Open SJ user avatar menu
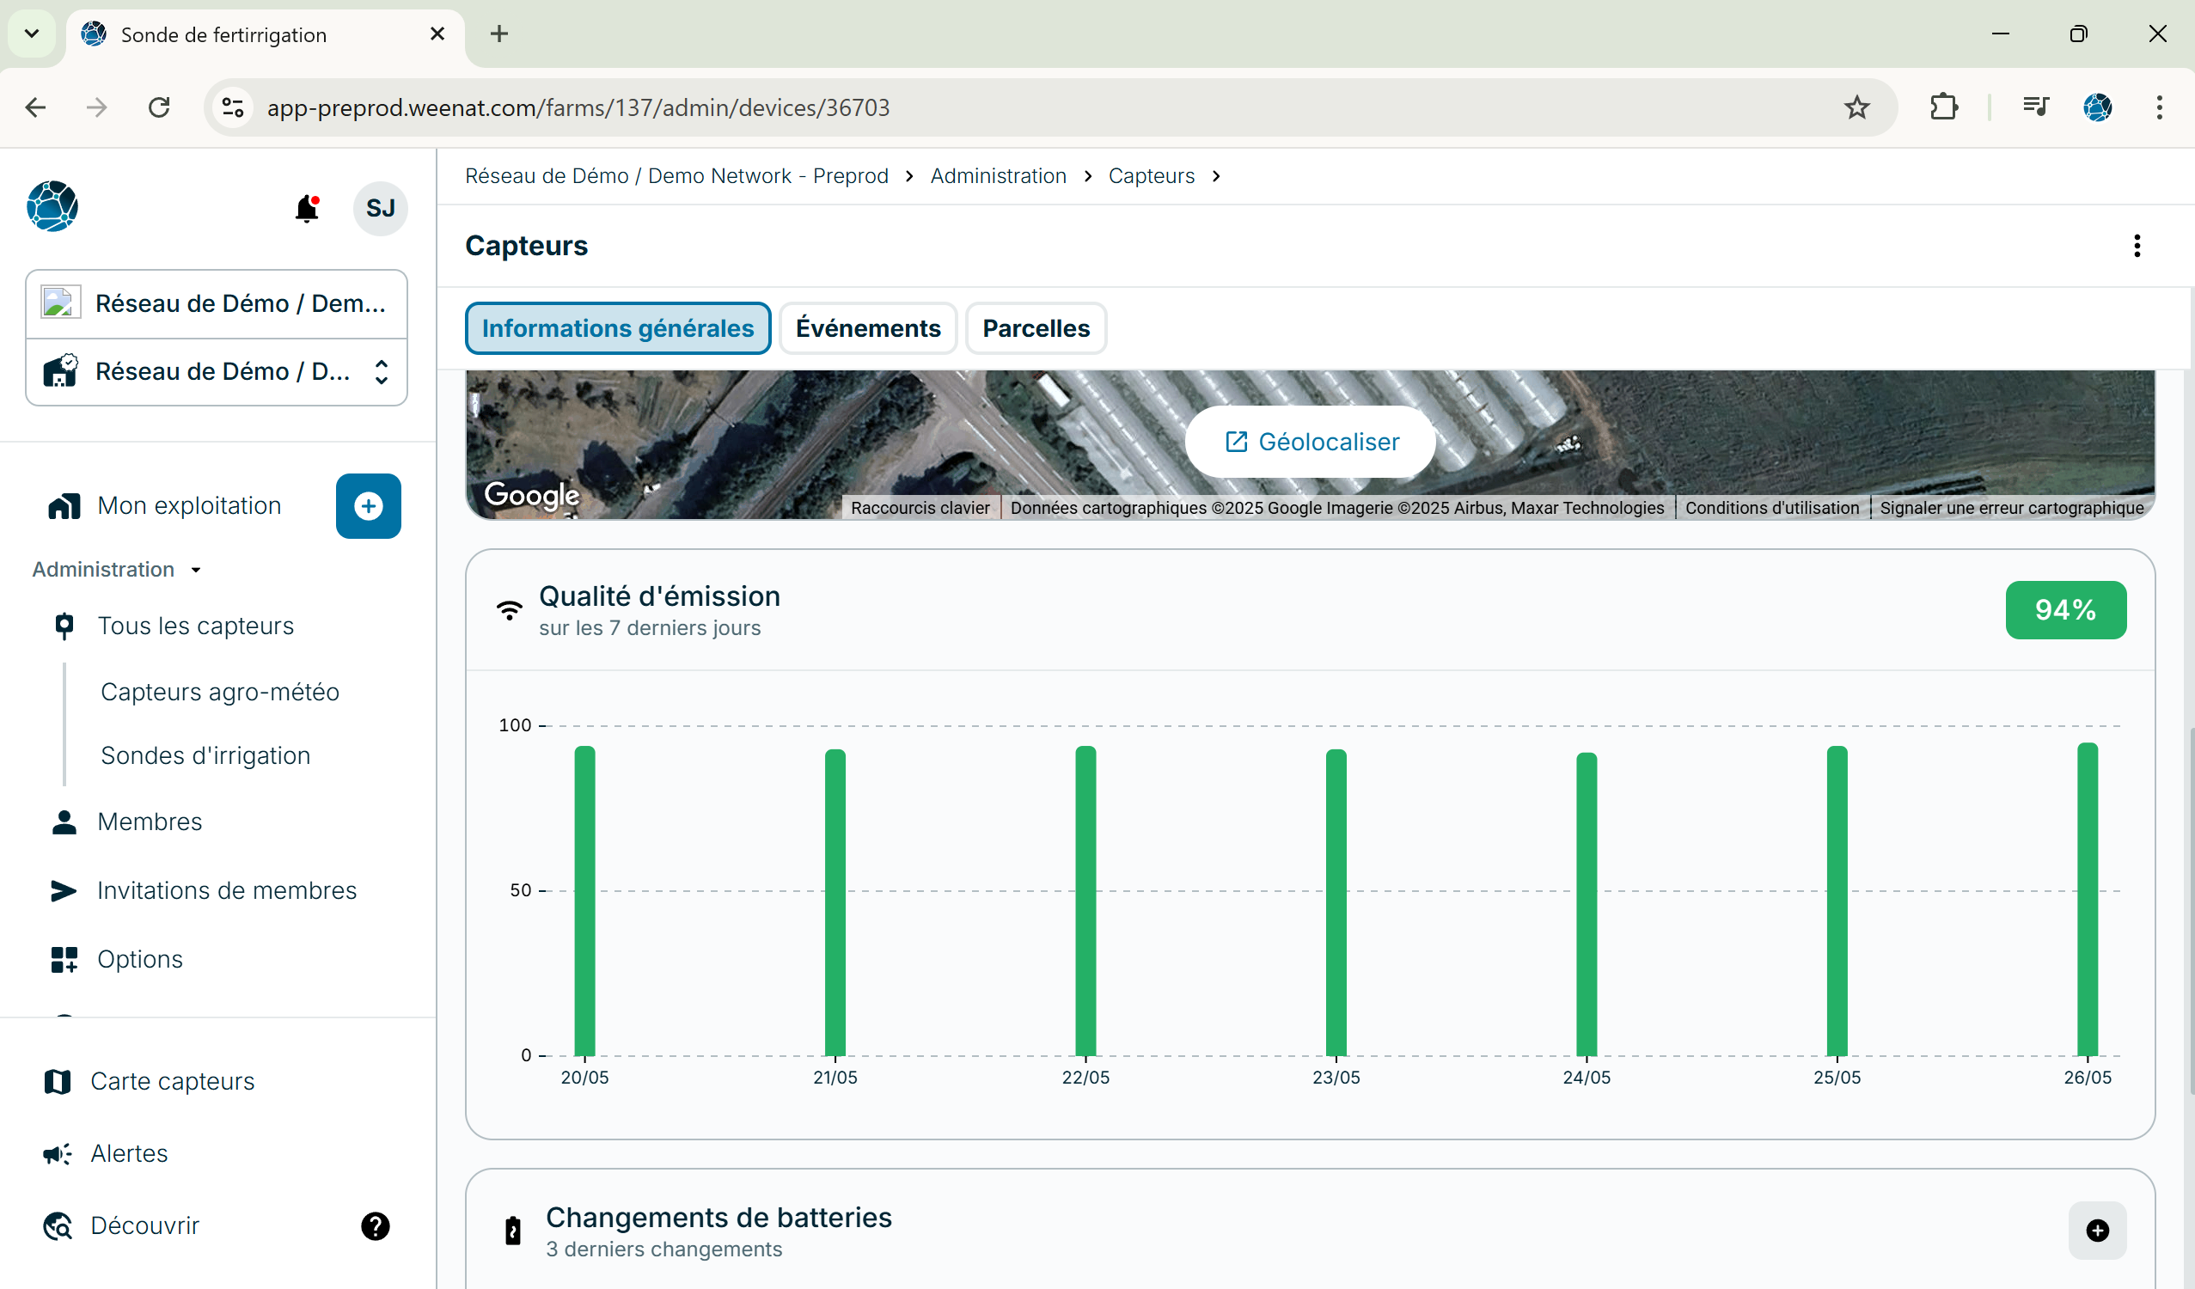The width and height of the screenshot is (2195, 1289). coord(380,208)
